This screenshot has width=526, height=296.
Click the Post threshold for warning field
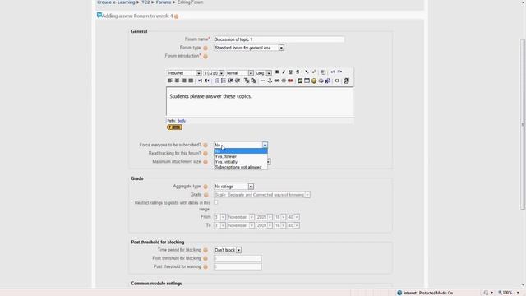click(238, 266)
